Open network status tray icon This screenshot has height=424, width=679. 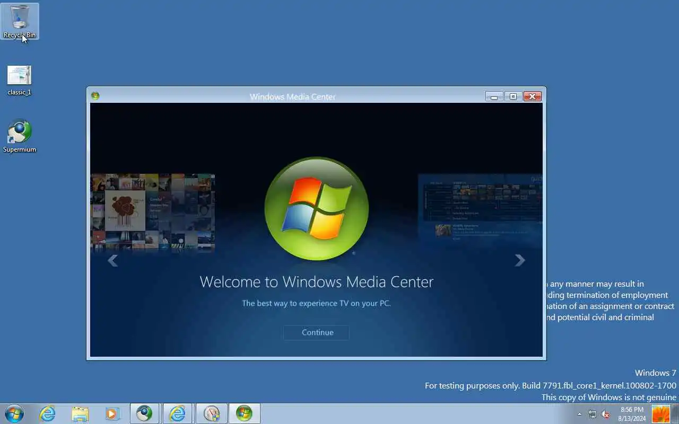[592, 414]
